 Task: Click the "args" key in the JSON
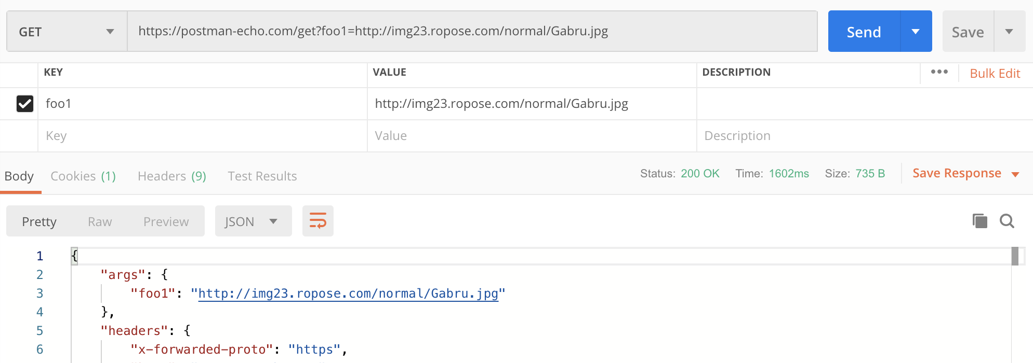point(123,275)
